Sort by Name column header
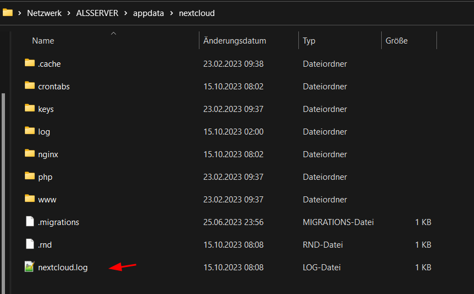Viewport: 474px width, 294px height. click(43, 41)
